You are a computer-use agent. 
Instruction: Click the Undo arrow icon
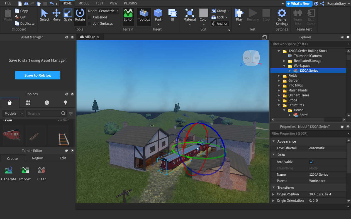point(52,4)
